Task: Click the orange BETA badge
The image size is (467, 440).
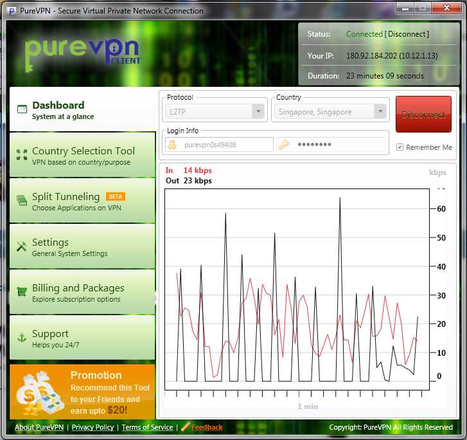Action: click(116, 197)
